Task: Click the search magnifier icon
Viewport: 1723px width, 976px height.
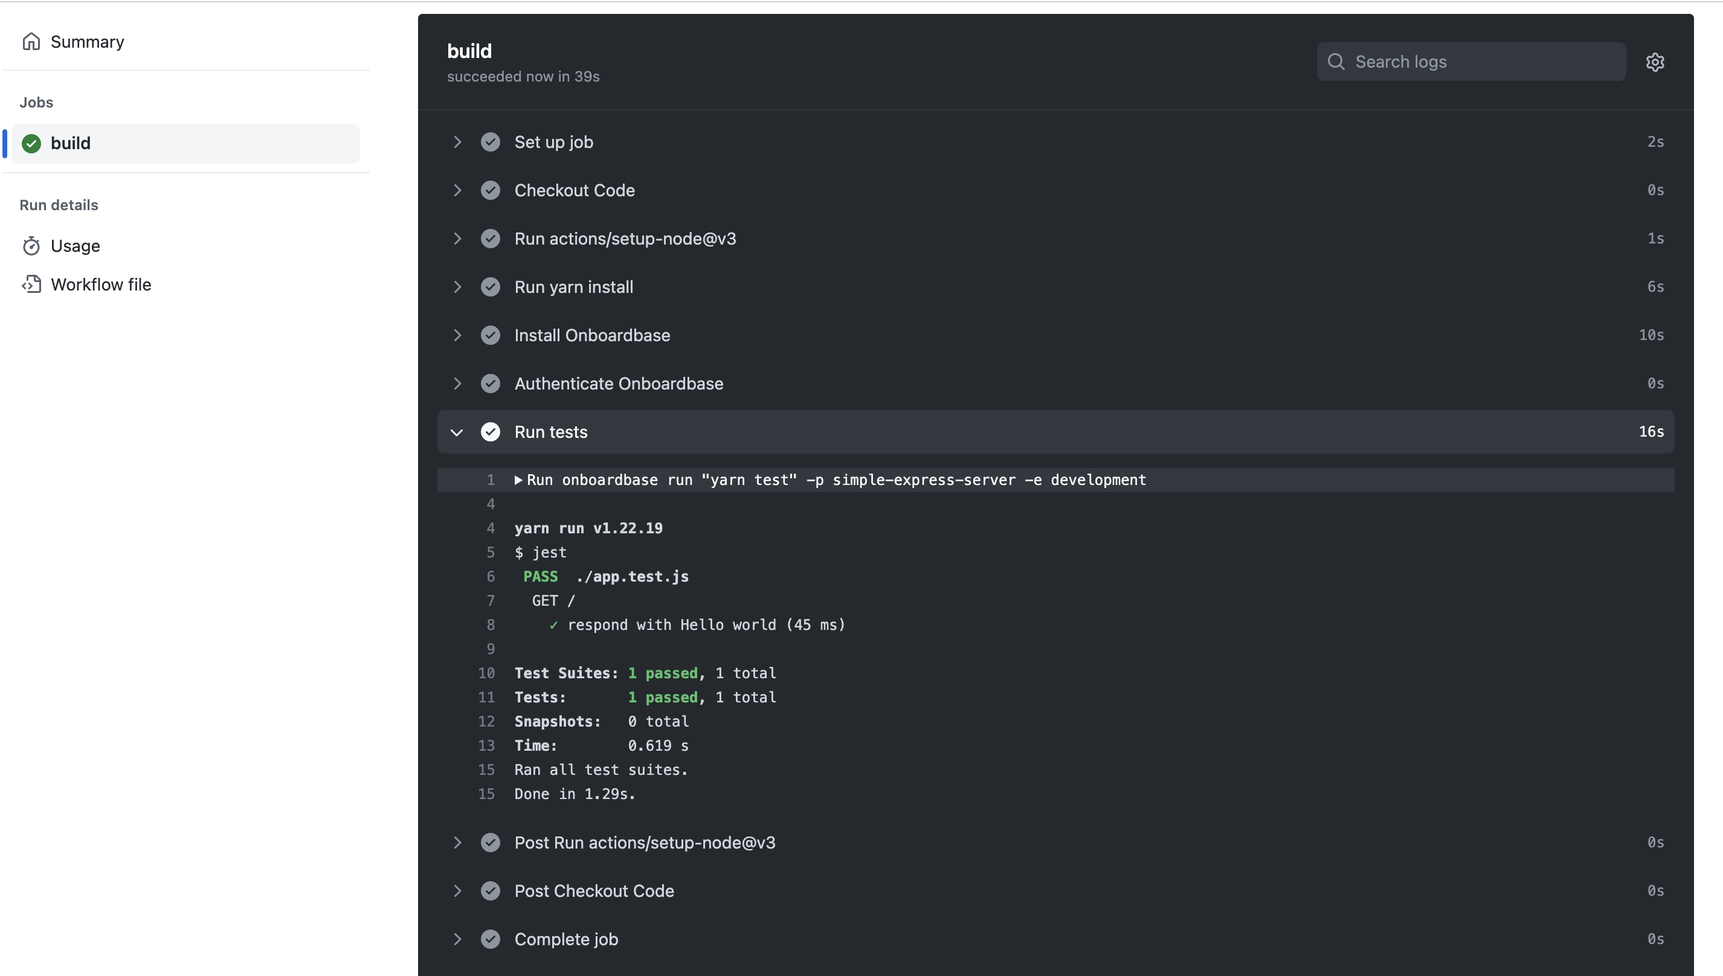Action: (x=1336, y=62)
